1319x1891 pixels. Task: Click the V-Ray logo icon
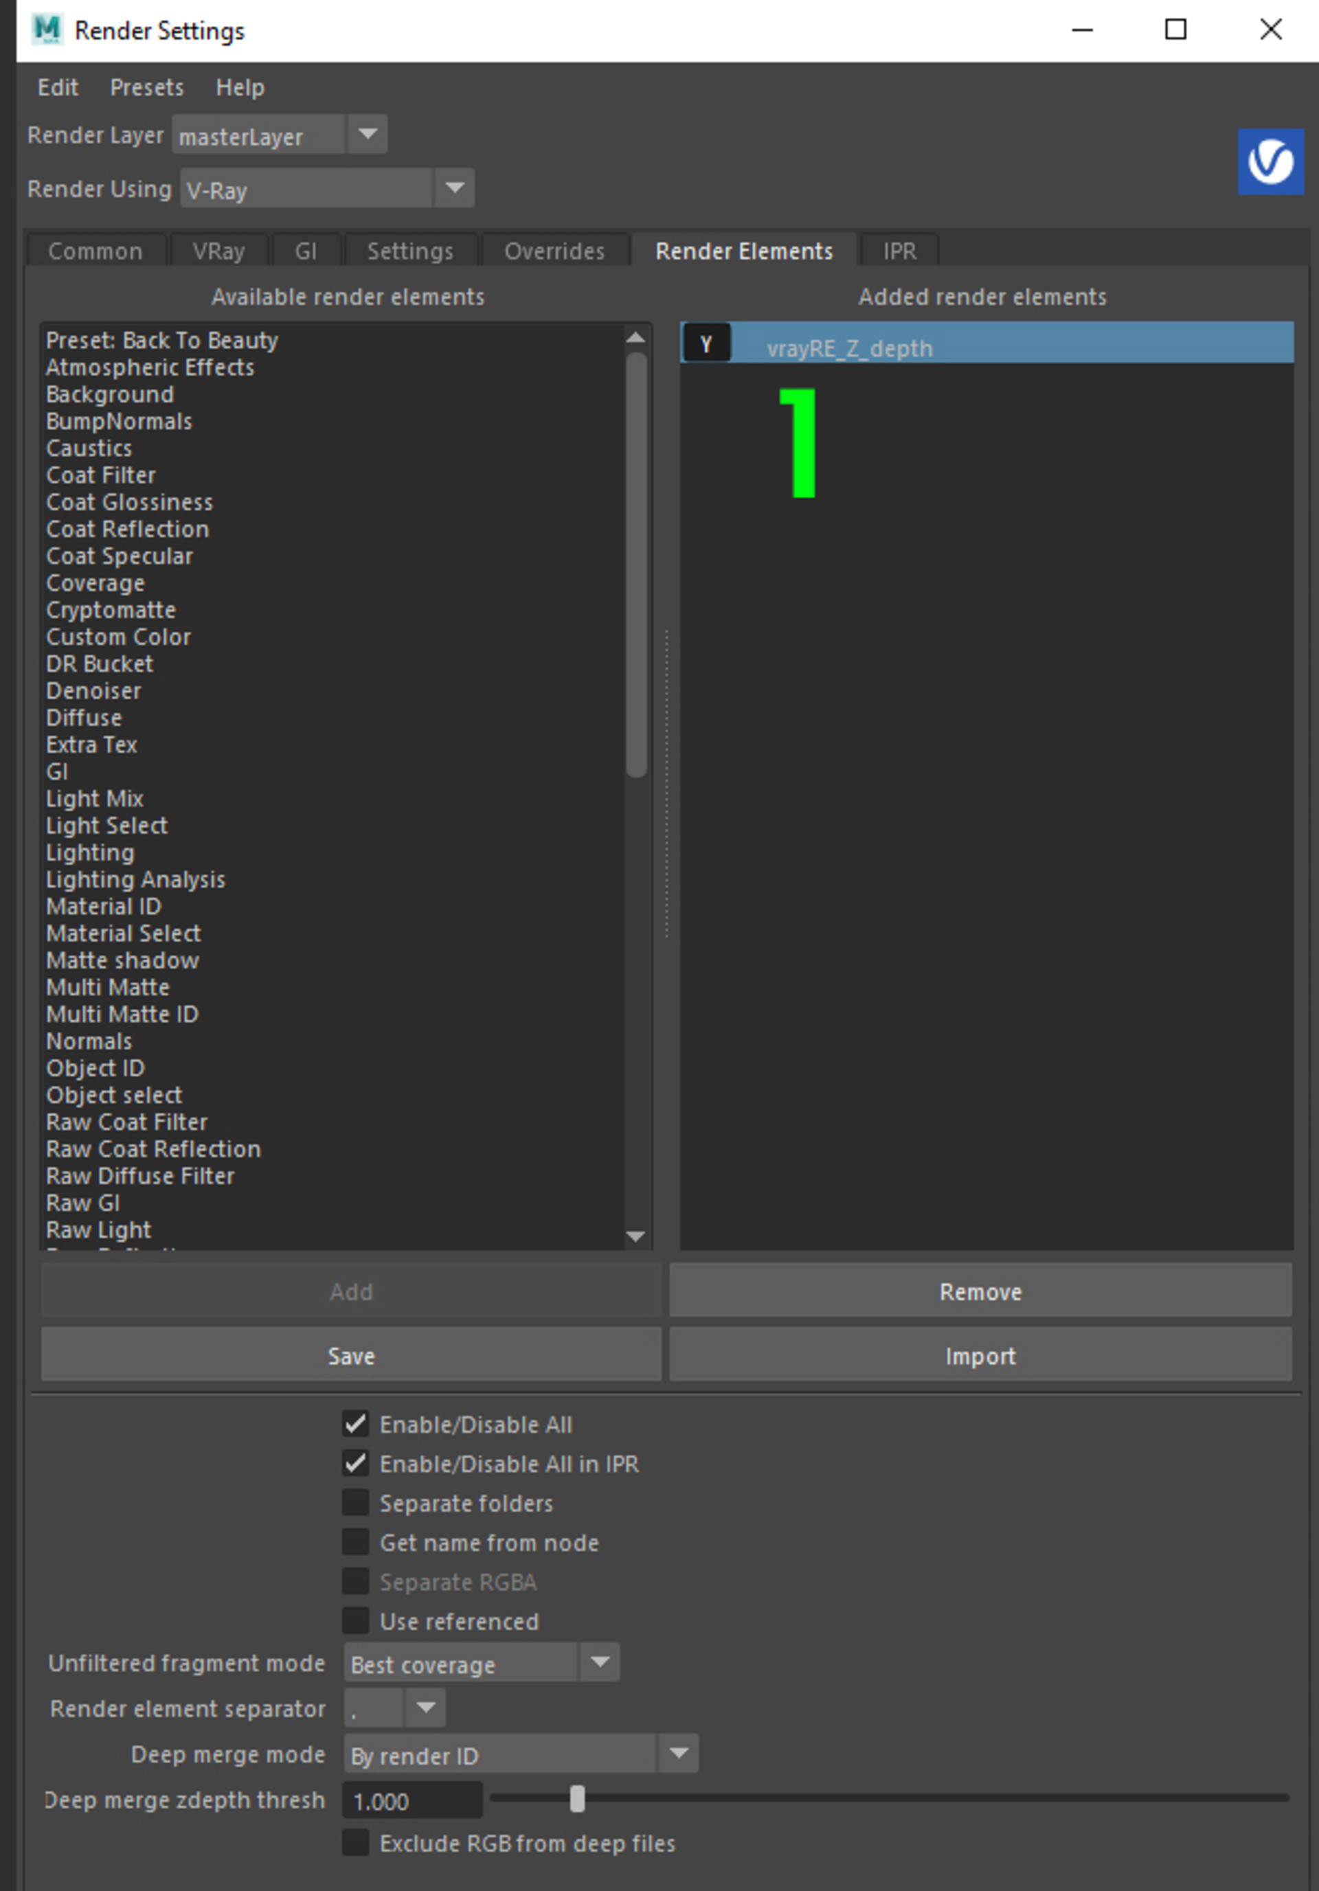[1270, 161]
